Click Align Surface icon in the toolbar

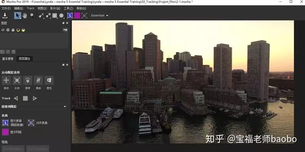[x=84, y=16]
